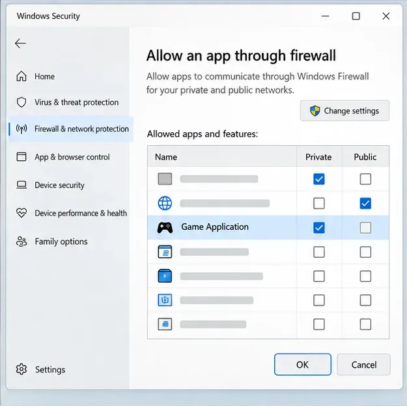
Task: Click the app icon in the fourth table row
Action: pyautogui.click(x=165, y=252)
